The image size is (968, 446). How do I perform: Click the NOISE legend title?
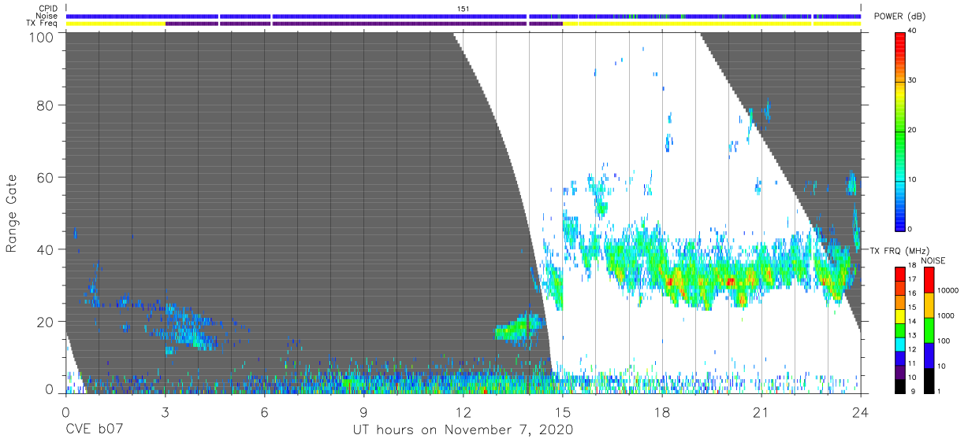tap(934, 260)
